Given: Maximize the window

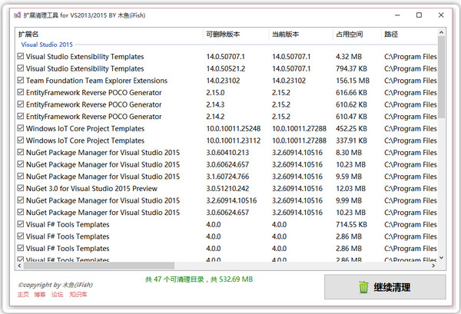Looking at the screenshot, I should point(419,14).
